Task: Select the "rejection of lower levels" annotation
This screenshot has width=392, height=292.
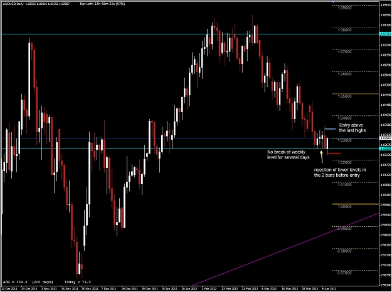Action: tap(340, 172)
